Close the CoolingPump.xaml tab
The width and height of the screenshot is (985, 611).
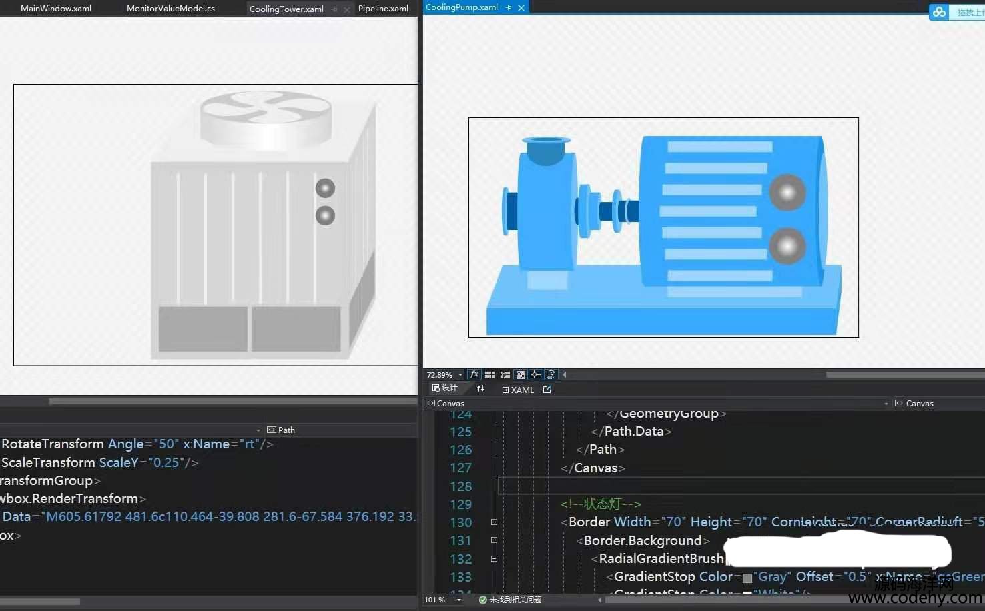521,8
